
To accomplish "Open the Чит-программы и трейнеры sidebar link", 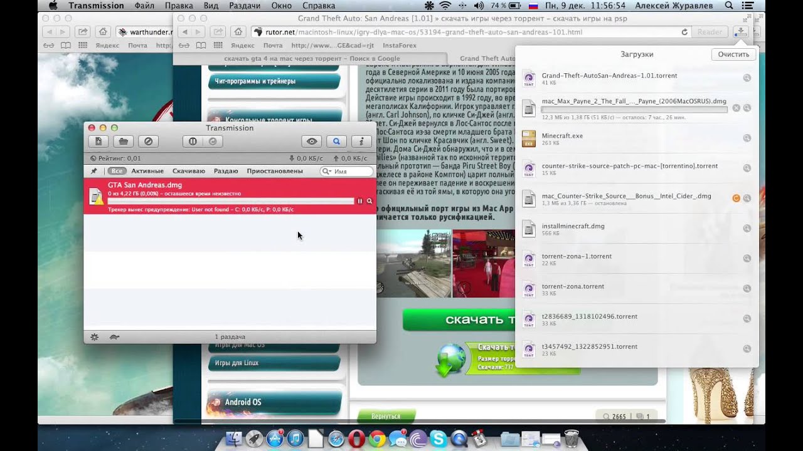I will (274, 81).
